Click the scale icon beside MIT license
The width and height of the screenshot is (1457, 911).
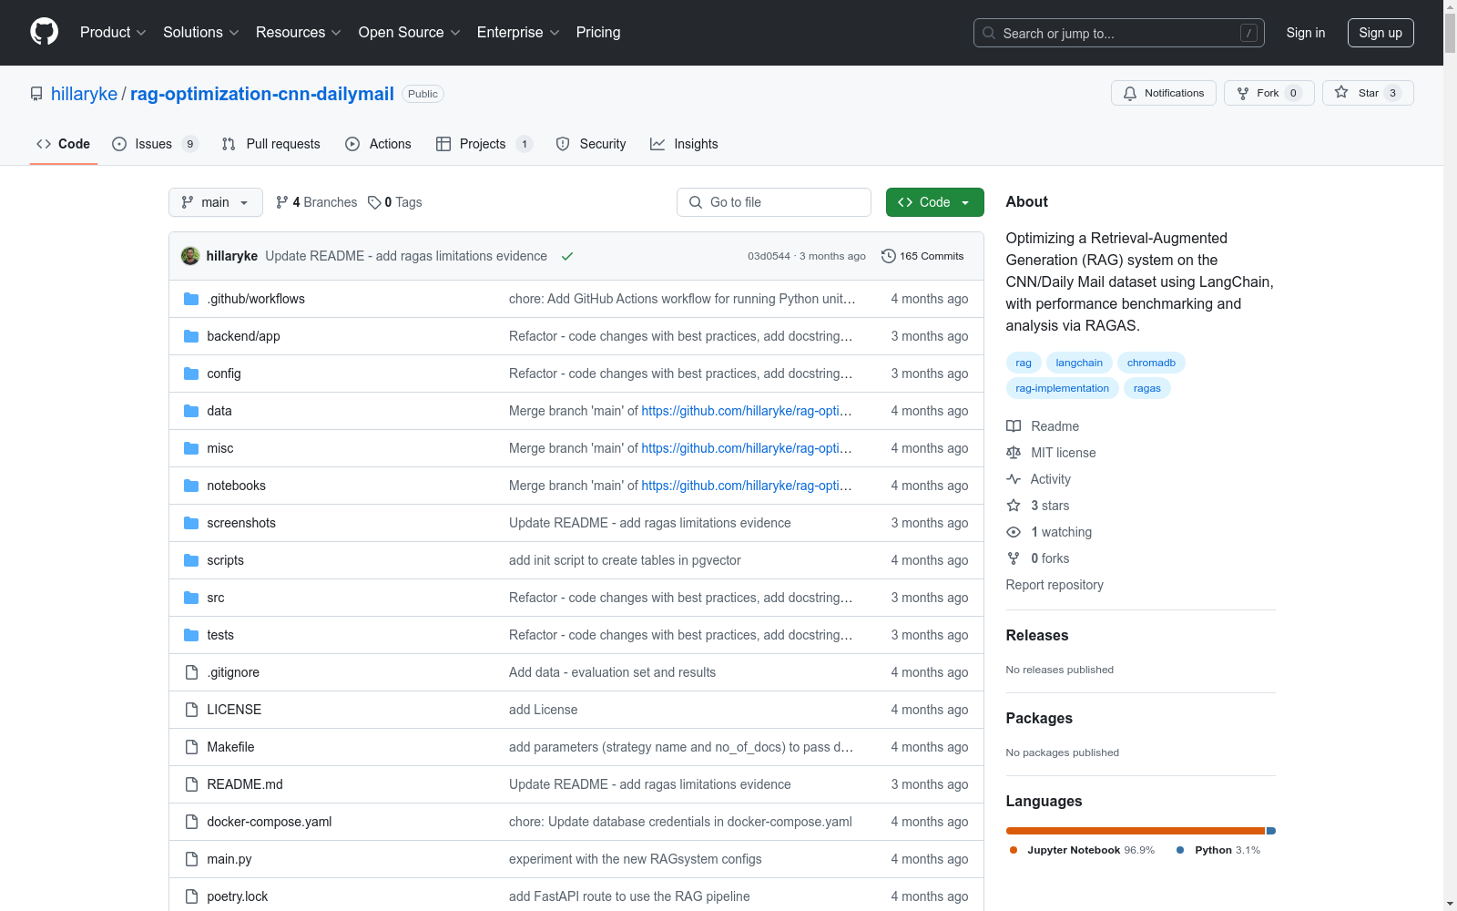coord(1014,453)
